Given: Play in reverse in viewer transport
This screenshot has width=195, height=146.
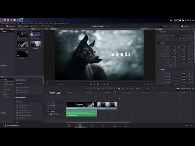Looking at the screenshot, I should tap(94, 84).
